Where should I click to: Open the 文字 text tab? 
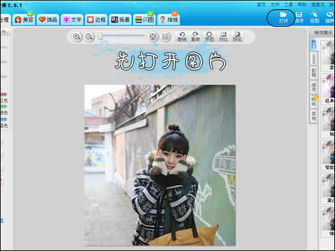(x=72, y=19)
